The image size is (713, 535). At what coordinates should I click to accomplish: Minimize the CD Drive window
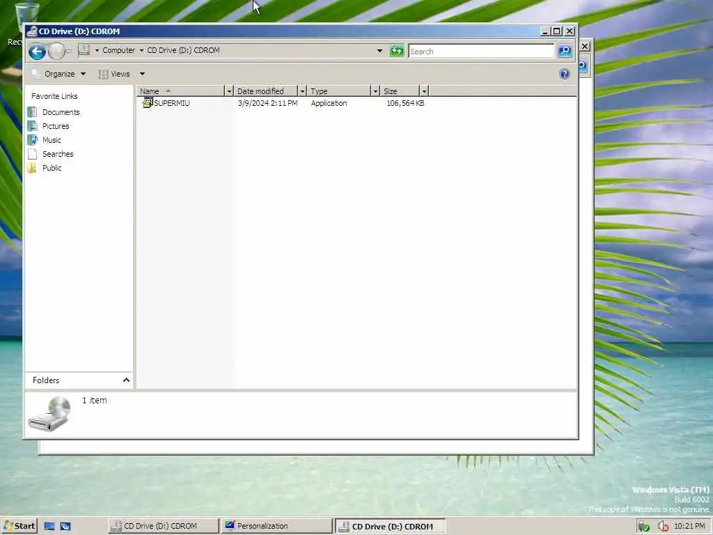pyautogui.click(x=544, y=31)
